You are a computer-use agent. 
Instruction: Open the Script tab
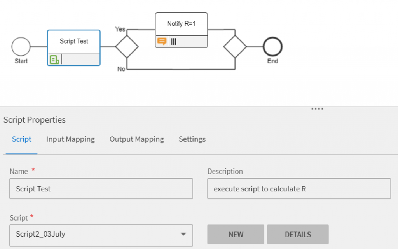[22, 139]
